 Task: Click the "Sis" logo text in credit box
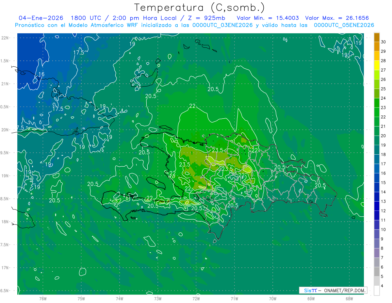[x=307, y=290]
